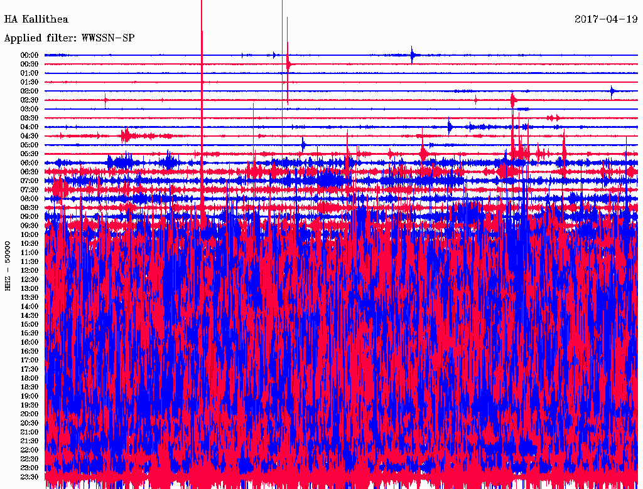
Task: Select the 16:30 time label
Action: pos(30,352)
